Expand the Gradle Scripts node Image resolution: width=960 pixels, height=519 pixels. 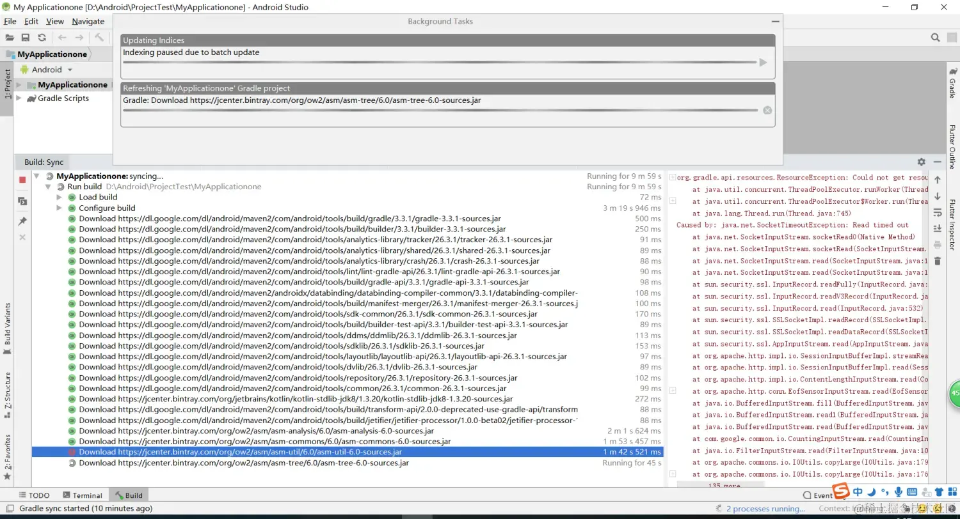pyautogui.click(x=19, y=98)
